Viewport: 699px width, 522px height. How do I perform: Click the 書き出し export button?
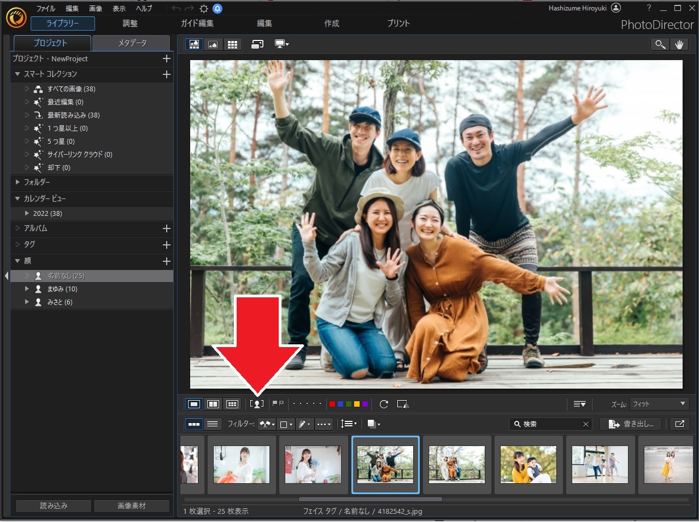[631, 424]
